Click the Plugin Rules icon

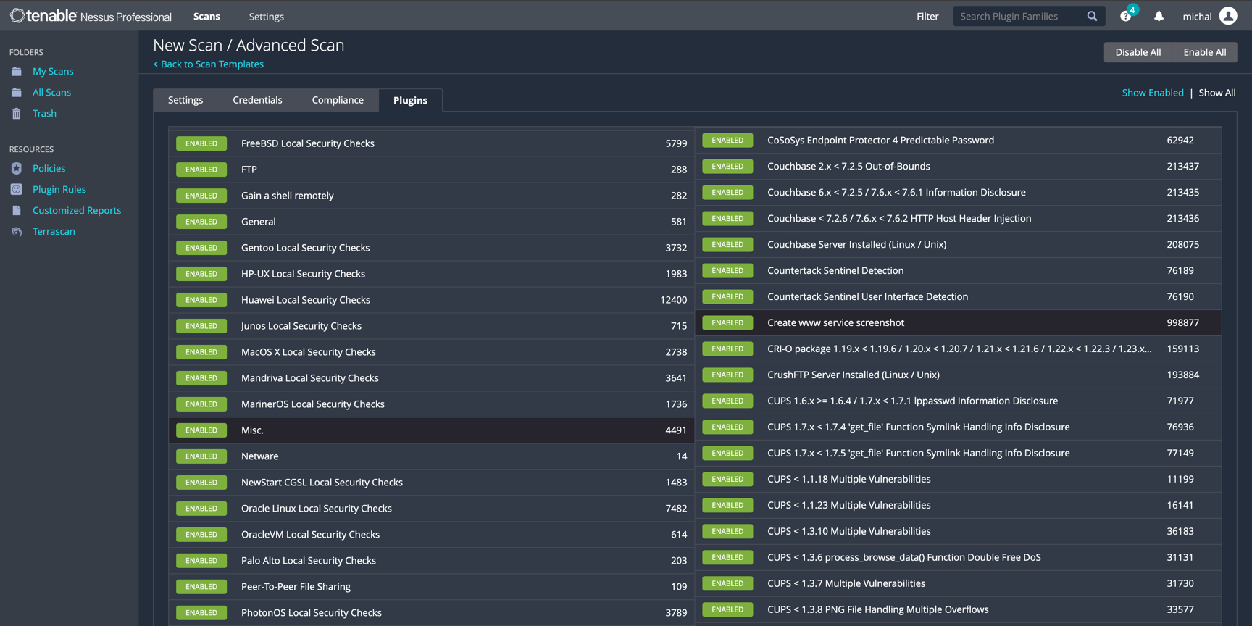coord(17,190)
